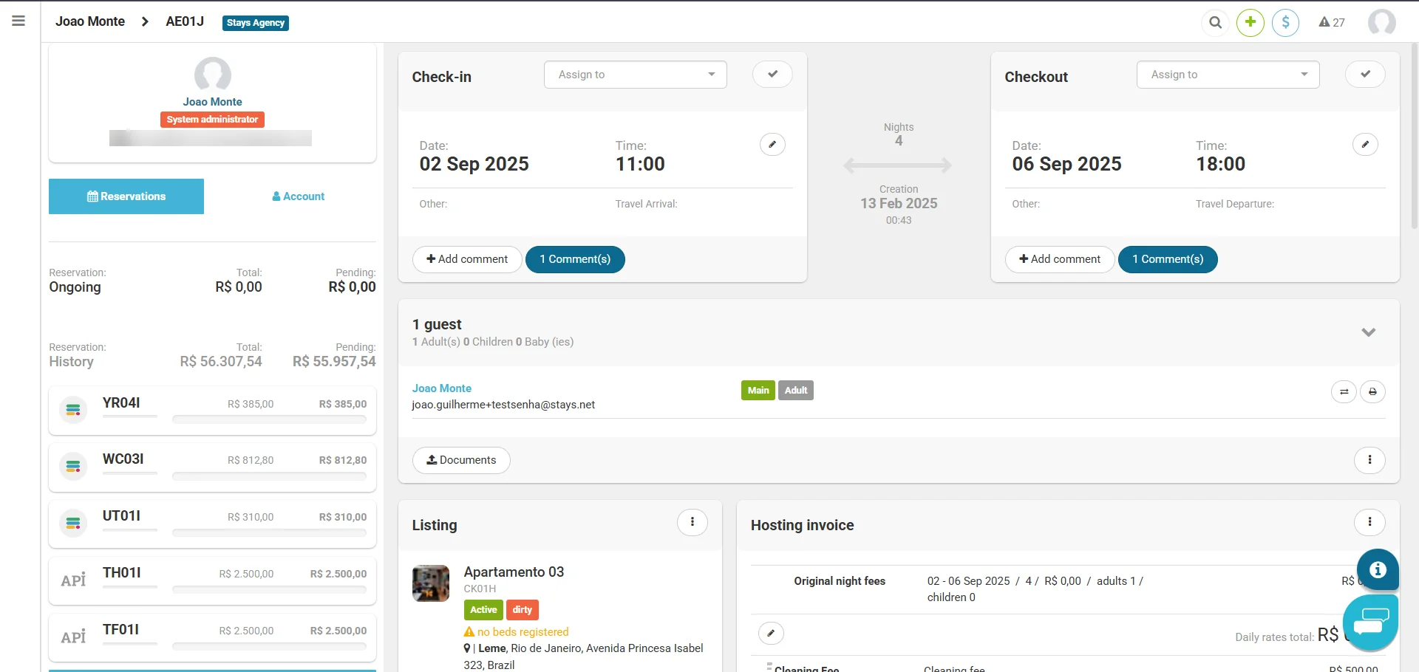Open the Check-in Assign to dropdown
Viewport: 1419px width, 672px height.
click(x=636, y=75)
